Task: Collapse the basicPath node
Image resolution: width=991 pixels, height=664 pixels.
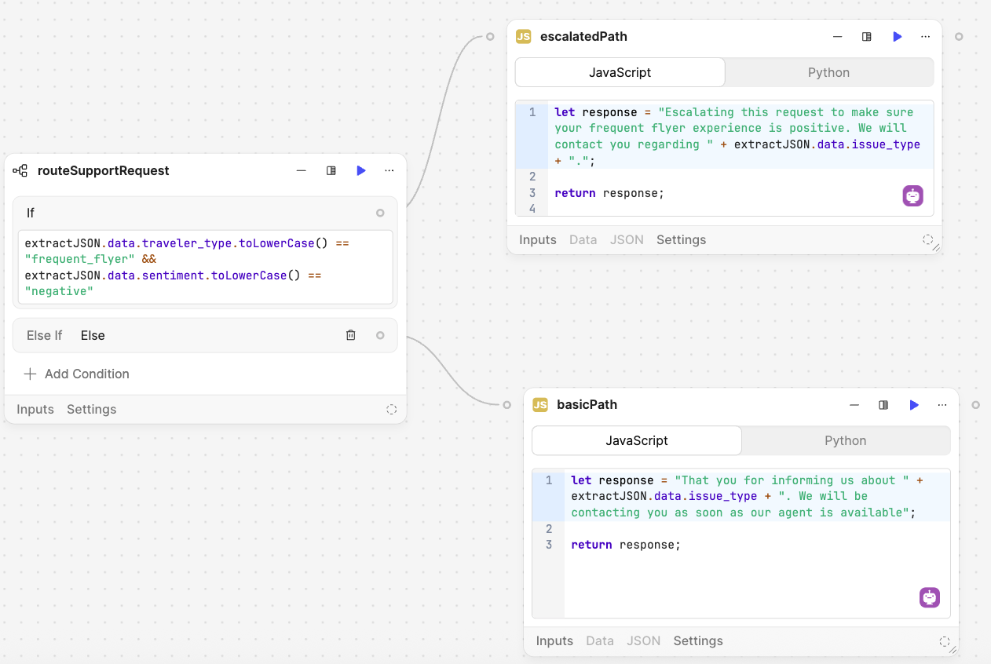Action: point(854,405)
